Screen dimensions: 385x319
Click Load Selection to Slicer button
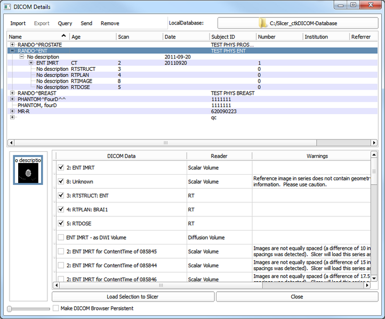[x=133, y=297]
